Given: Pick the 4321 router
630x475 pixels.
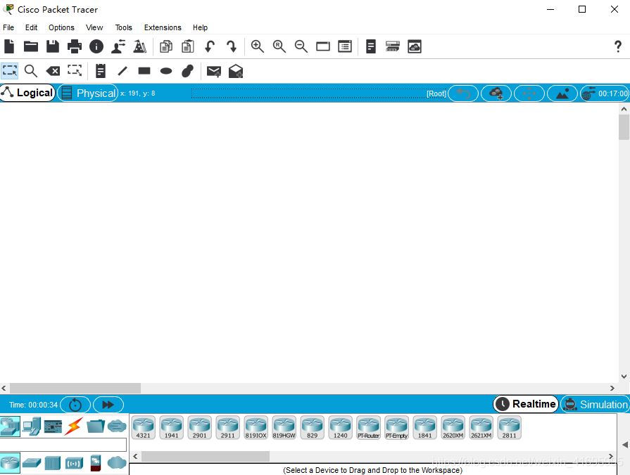Looking at the screenshot, I should click(x=144, y=427).
